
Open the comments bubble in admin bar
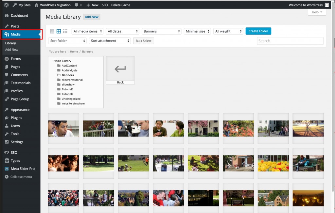click(x=78, y=5)
